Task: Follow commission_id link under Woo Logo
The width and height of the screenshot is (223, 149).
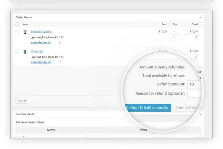Action: click(x=41, y=62)
